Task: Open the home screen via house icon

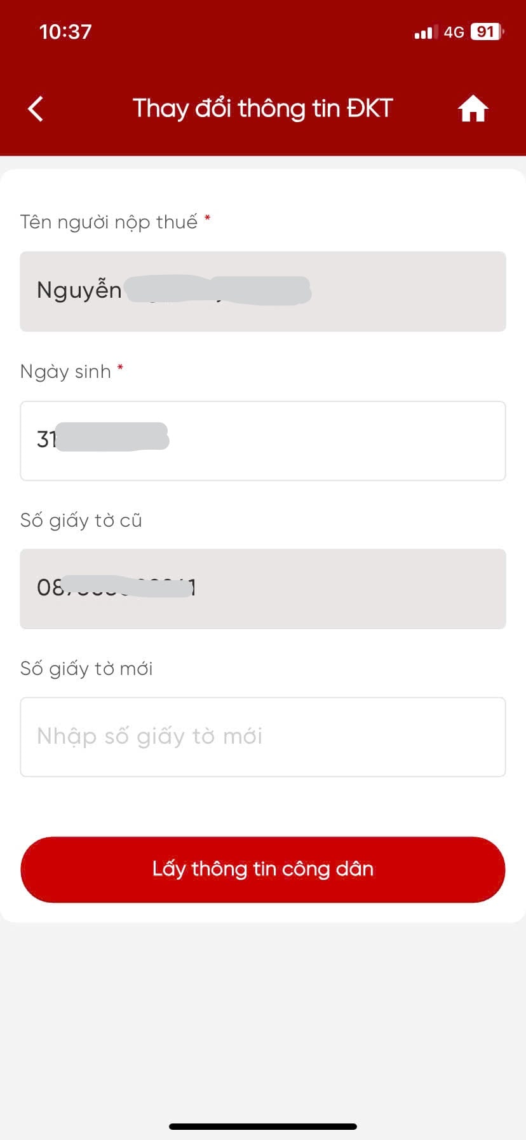Action: coord(473,108)
